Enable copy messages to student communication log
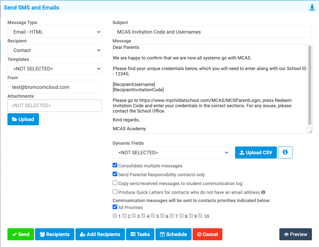Screen dimensions: 319x247 [115, 183]
